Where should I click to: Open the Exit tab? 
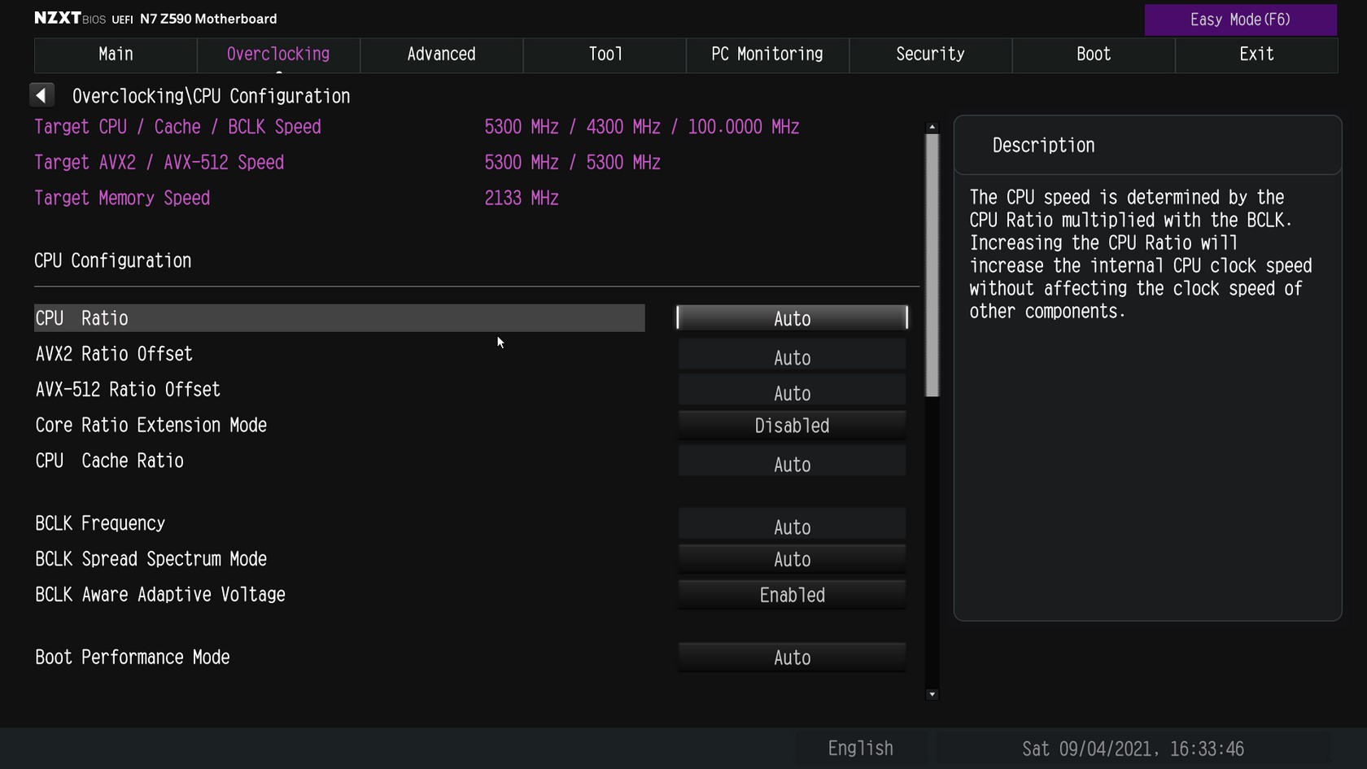[1256, 55]
